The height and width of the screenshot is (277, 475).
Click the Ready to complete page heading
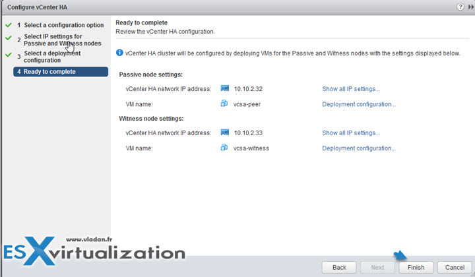coord(141,22)
